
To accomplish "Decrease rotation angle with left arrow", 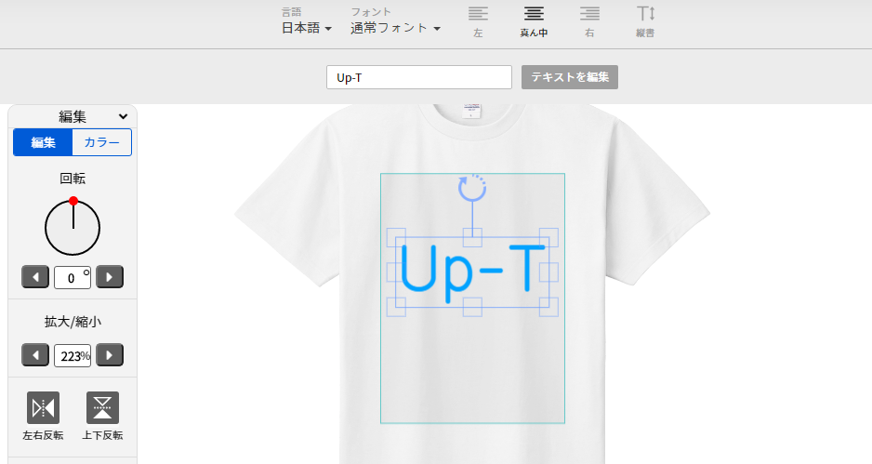I will click(x=35, y=276).
